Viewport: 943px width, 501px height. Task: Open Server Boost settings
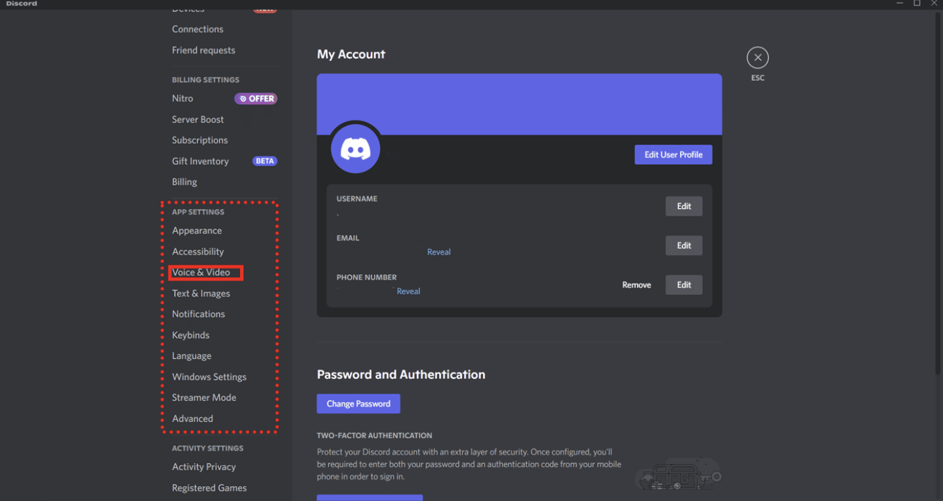[198, 119]
